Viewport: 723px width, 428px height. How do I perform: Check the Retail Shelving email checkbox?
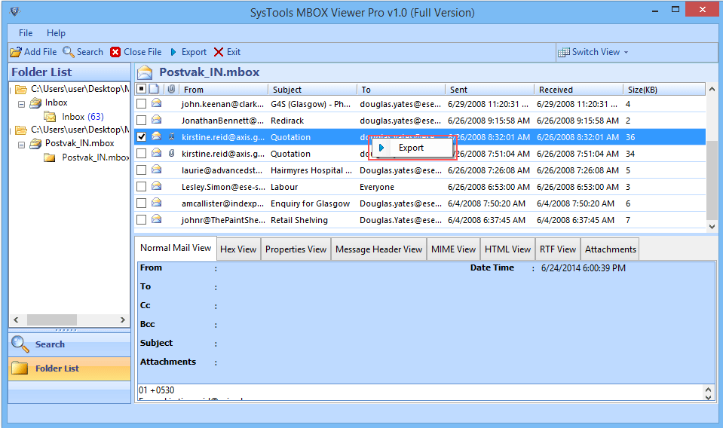click(142, 220)
